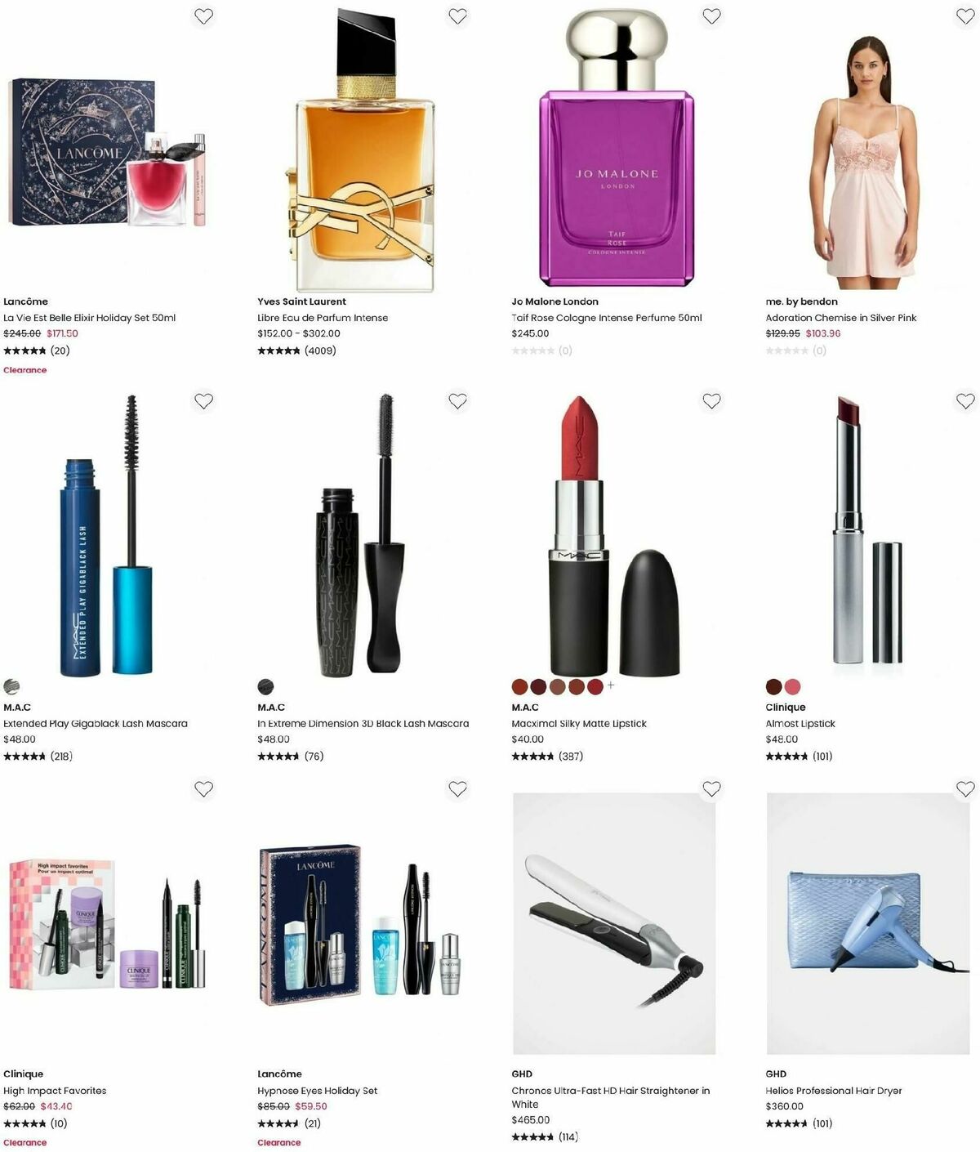Open Taif Rose Cologne Intense Perfume 50ml
Screen dimensions: 980x1152
tap(607, 318)
